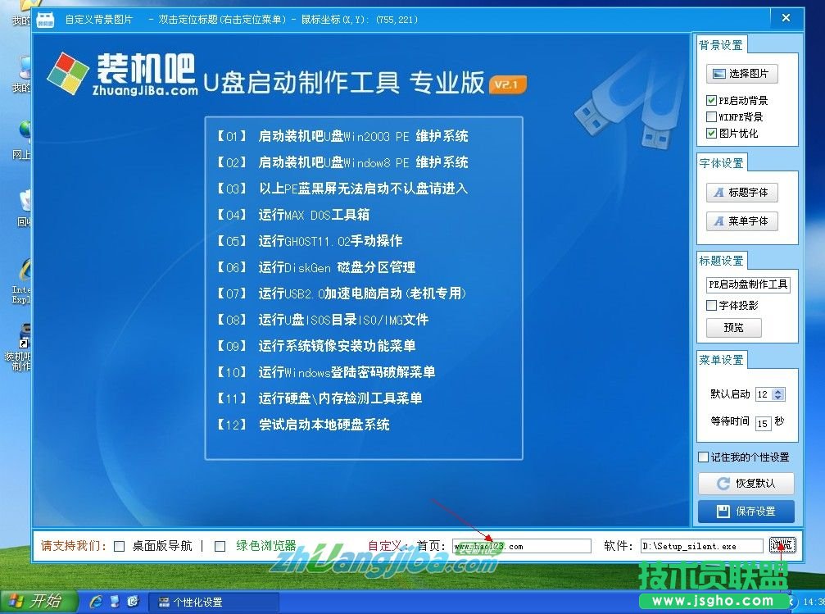
Task: Click the 预览 preview button
Action: pos(733,327)
